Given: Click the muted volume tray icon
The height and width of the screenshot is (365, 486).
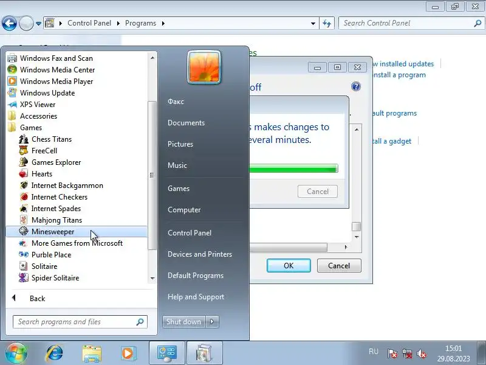Looking at the screenshot, I should tap(422, 353).
